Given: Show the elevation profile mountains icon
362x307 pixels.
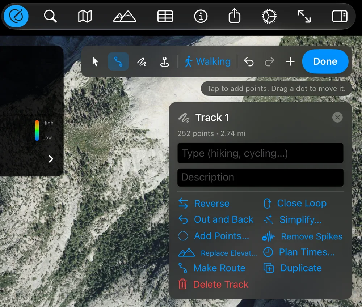Looking at the screenshot, I should coord(125,16).
